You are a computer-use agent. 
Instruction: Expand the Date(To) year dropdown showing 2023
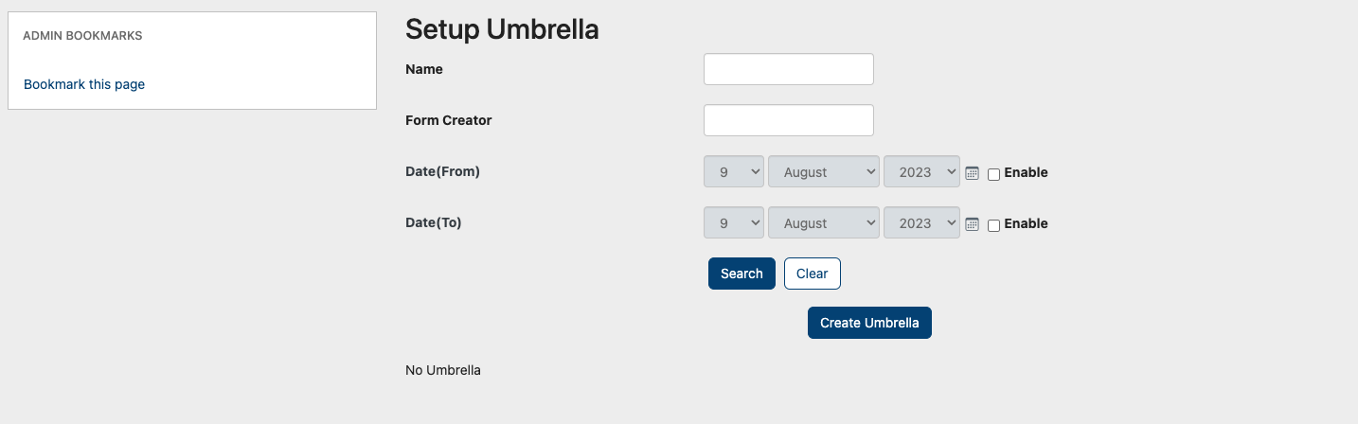click(x=922, y=223)
